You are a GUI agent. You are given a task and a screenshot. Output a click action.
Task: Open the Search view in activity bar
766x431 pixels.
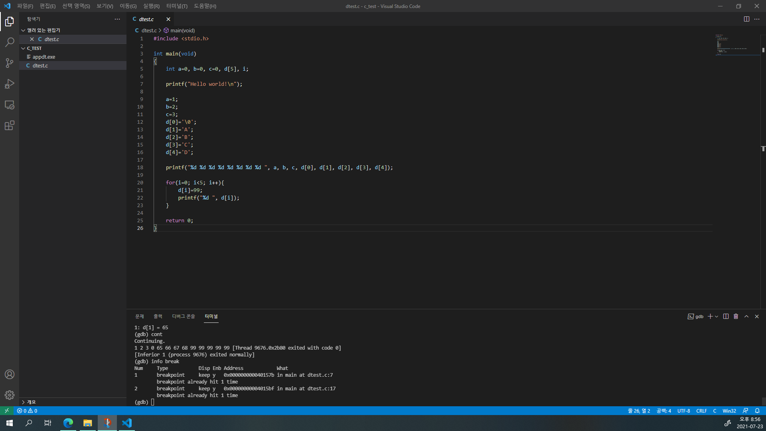10,42
